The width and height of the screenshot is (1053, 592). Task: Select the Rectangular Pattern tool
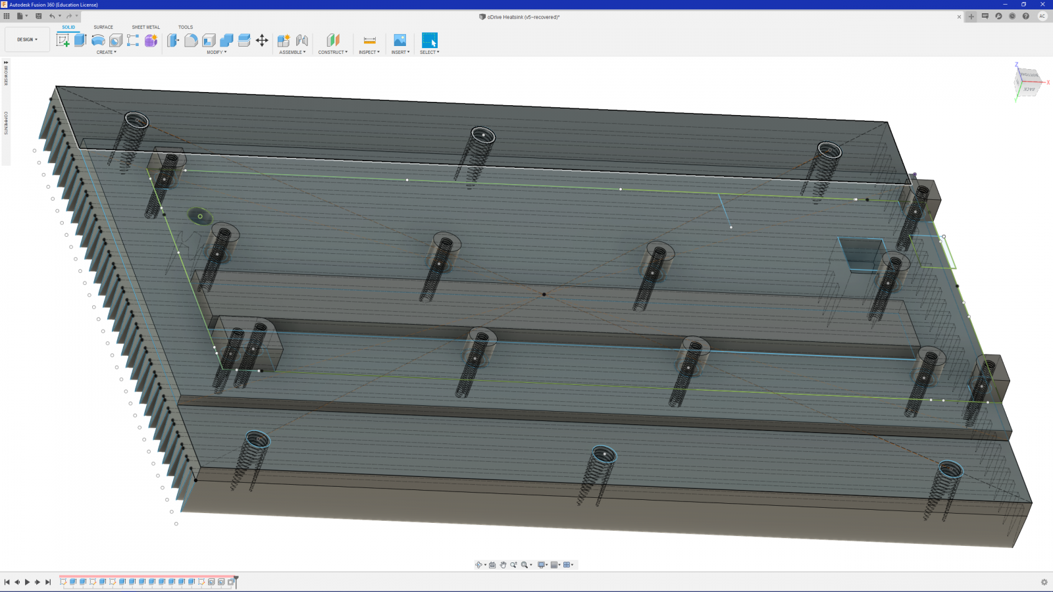tap(133, 40)
